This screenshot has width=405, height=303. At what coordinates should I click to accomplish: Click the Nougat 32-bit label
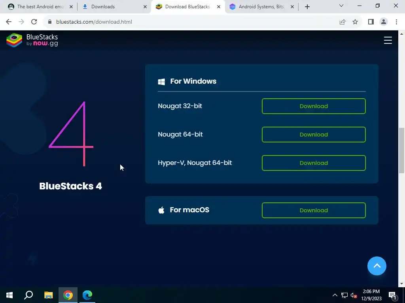[x=180, y=106]
